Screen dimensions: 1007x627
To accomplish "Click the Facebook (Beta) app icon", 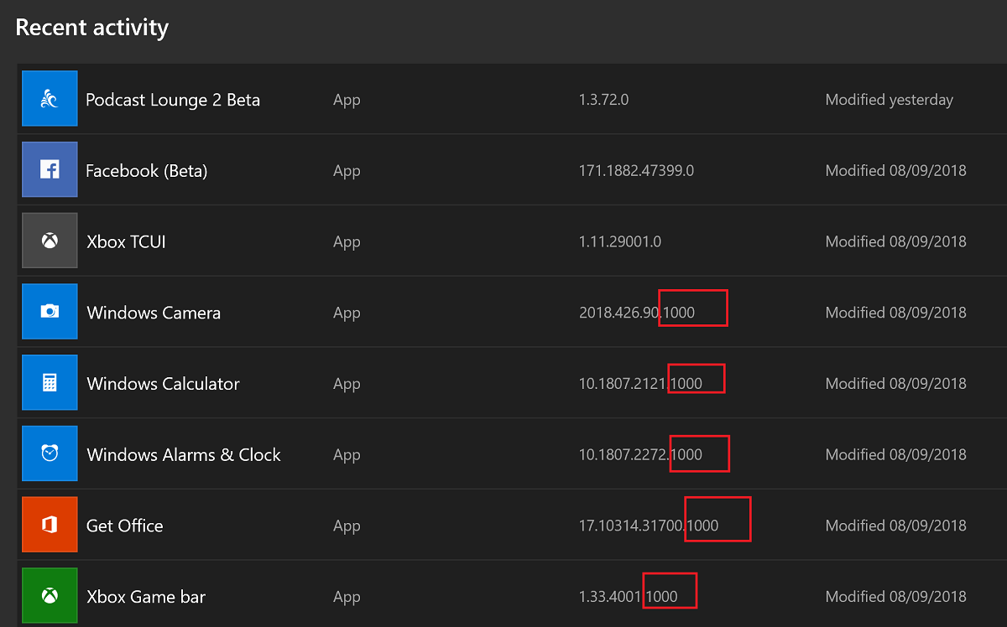I will (x=50, y=170).
